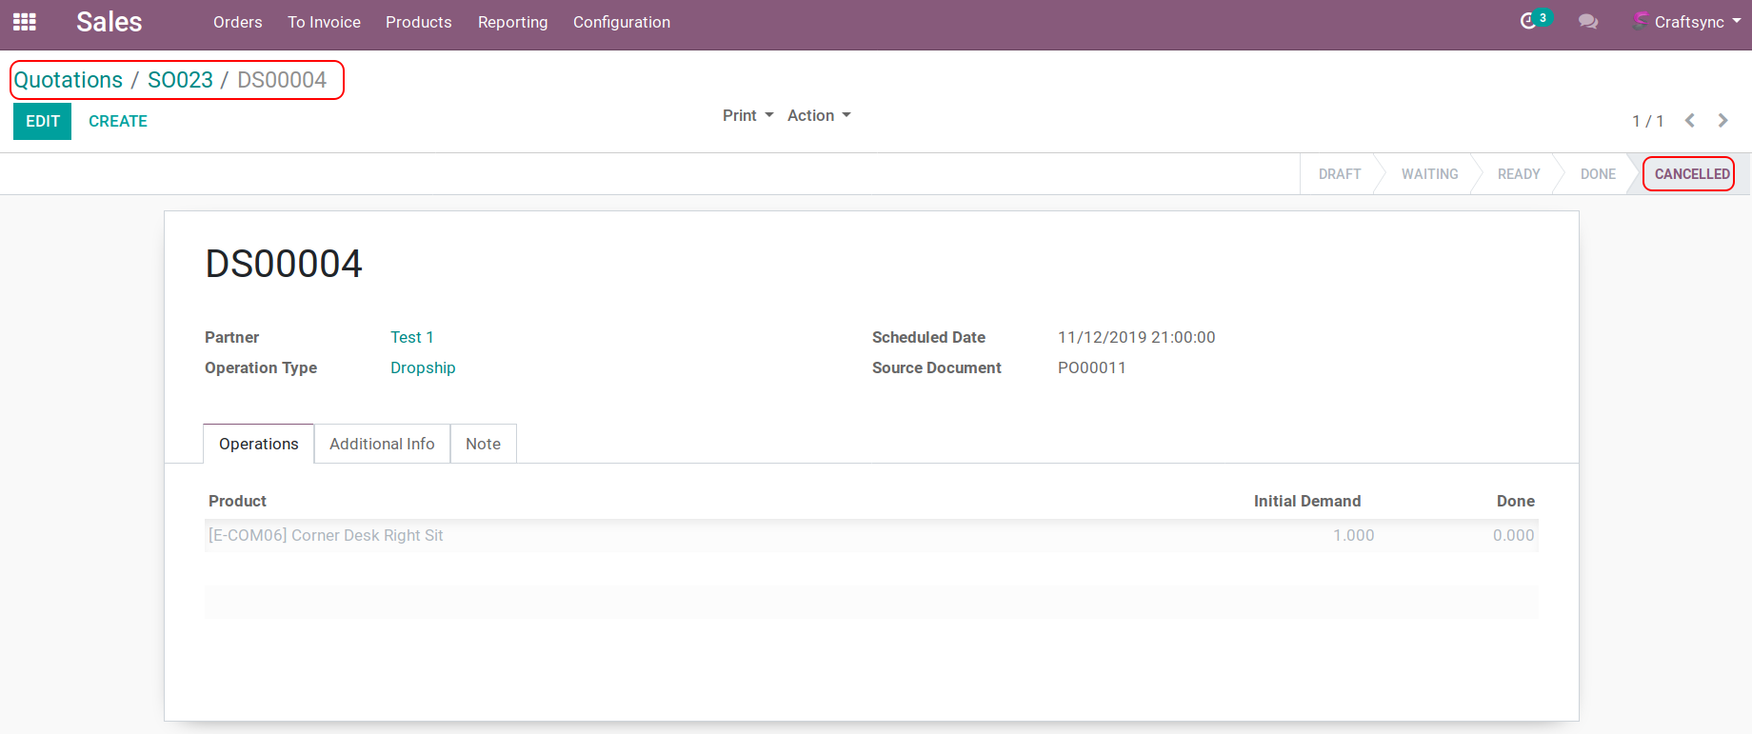Click the CREATE button

pos(118,121)
